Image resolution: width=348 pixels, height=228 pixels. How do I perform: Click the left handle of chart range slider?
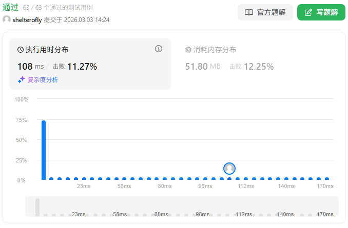pyautogui.click(x=37, y=207)
